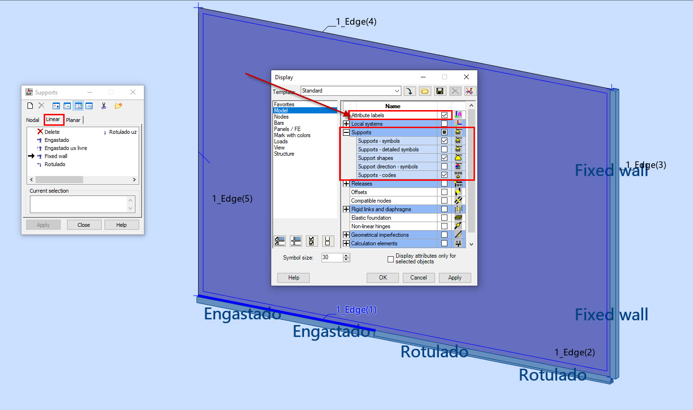Create a new support definition
The height and width of the screenshot is (410, 693).
(x=30, y=105)
